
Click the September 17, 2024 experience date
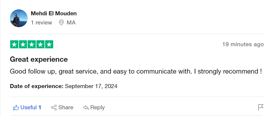point(91,86)
